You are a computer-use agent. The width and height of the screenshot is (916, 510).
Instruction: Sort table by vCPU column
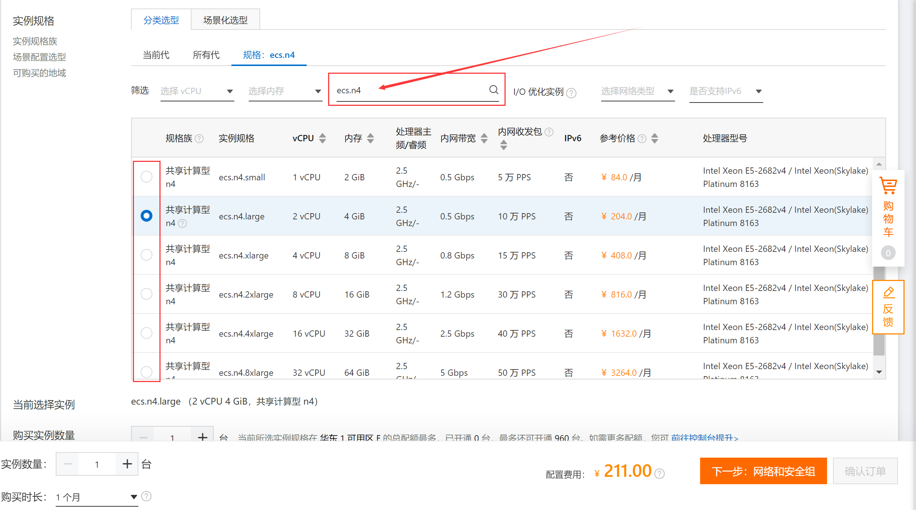pos(323,138)
